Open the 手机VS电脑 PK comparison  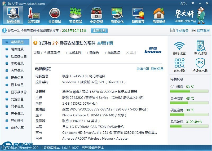(x=201, y=65)
